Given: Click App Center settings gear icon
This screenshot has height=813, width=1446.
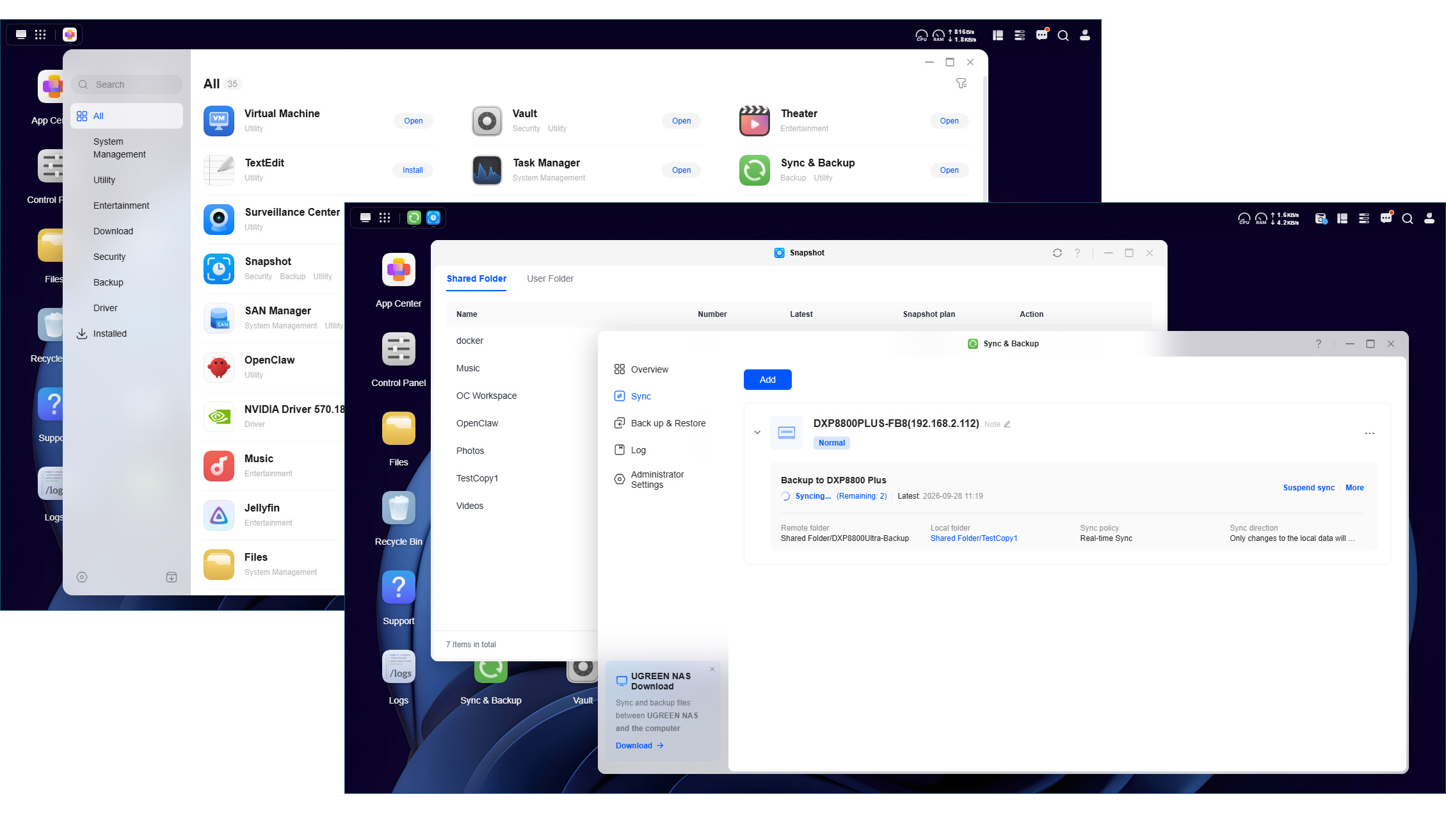Looking at the screenshot, I should (82, 577).
